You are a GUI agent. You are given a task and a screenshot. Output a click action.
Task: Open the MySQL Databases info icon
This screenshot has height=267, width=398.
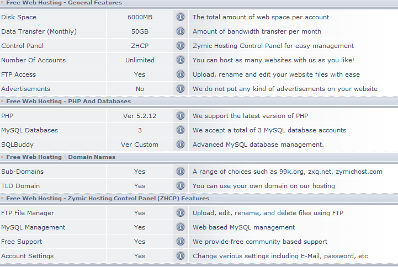(181, 130)
